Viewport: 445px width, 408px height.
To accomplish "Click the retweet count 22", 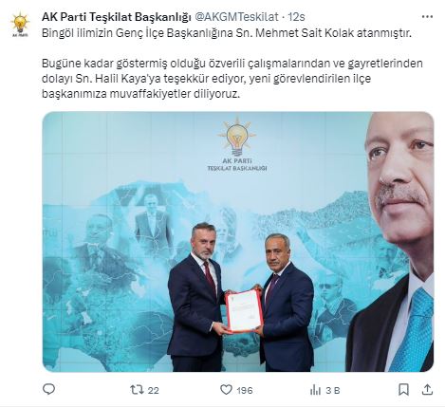I will tap(153, 390).
